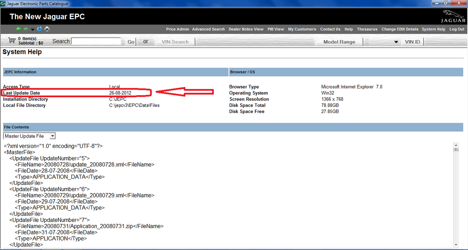Screen dimensions: 468x250
Task: Open Advanced Search
Action: click(208, 29)
